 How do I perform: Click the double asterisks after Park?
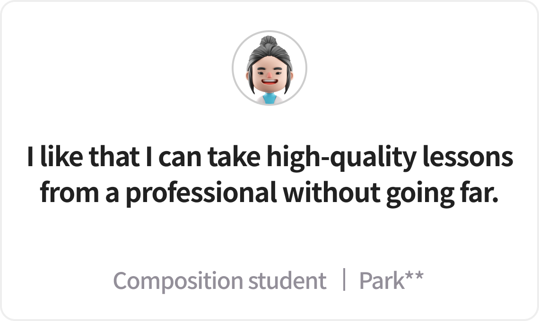pyautogui.click(x=414, y=276)
